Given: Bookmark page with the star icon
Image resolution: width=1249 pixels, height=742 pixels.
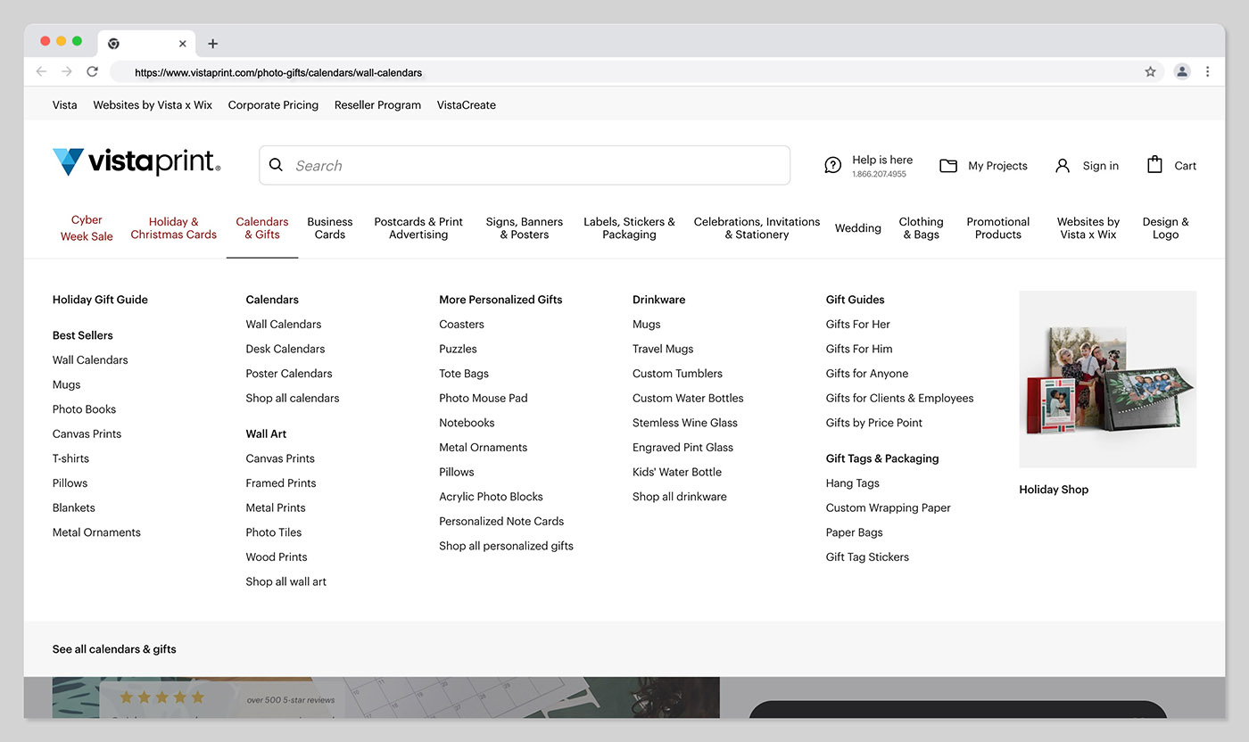Looking at the screenshot, I should pyautogui.click(x=1150, y=72).
